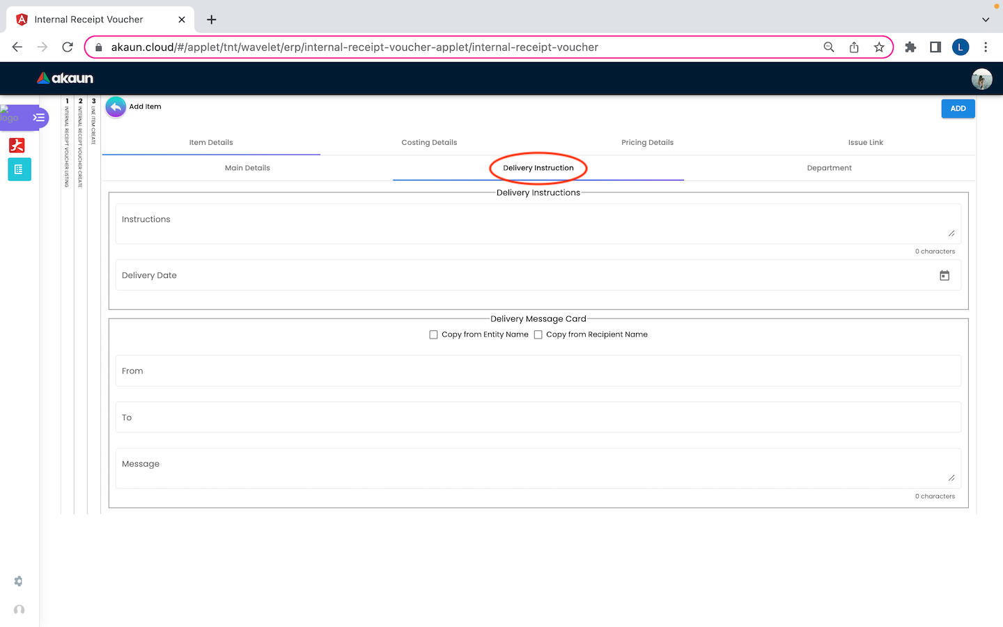Go to the Pricing Details tab
1003x627 pixels.
pos(647,143)
